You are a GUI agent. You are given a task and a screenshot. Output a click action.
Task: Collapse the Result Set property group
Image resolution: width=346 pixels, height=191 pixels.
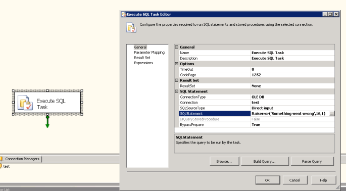(176, 80)
